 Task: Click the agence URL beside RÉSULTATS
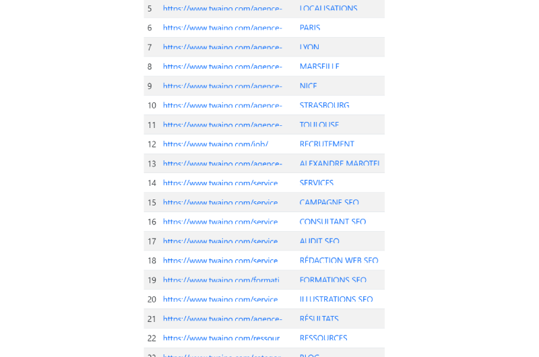coord(222,319)
